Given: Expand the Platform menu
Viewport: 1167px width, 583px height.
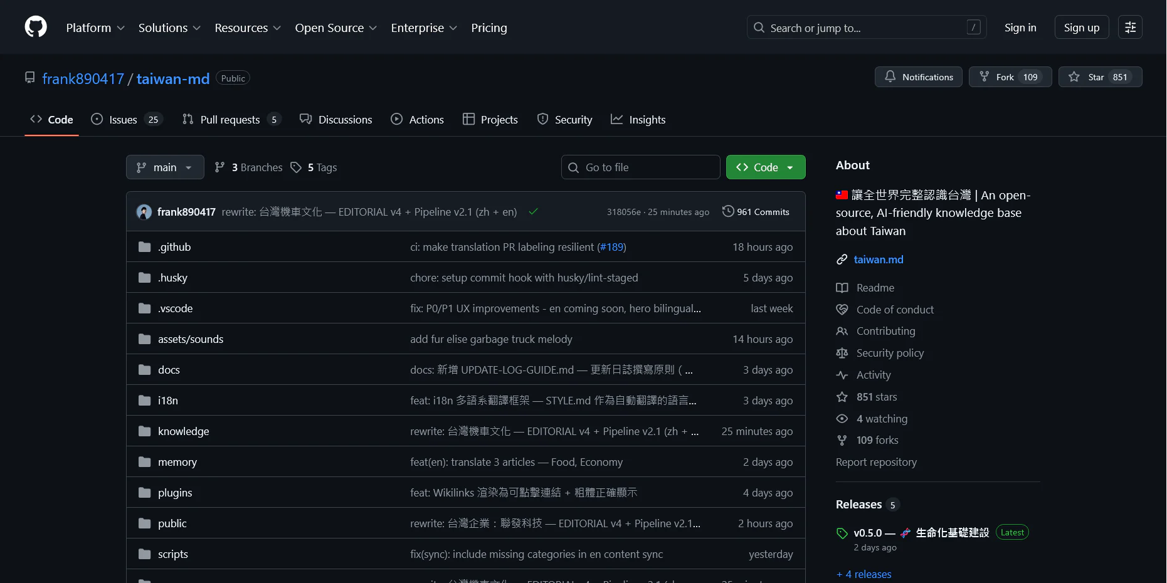Looking at the screenshot, I should [x=95, y=28].
